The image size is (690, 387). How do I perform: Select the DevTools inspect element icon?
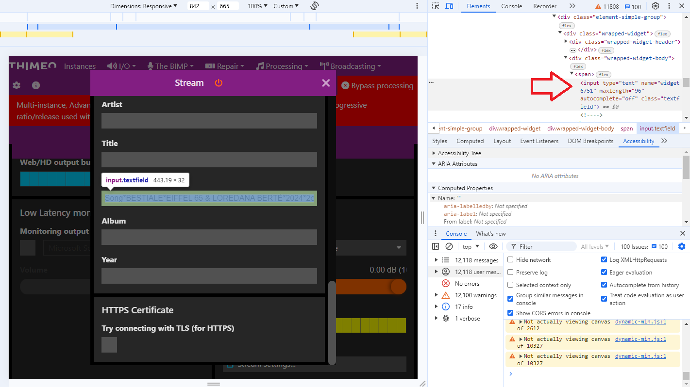point(435,6)
